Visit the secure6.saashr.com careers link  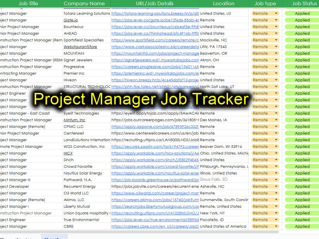(155, 147)
